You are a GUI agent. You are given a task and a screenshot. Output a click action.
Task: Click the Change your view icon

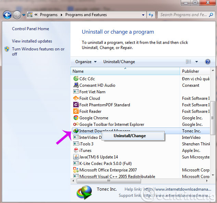point(189,62)
